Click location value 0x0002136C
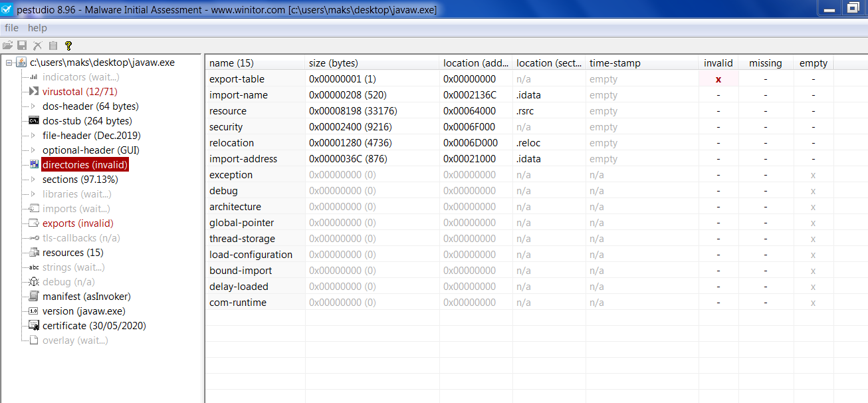 (x=470, y=95)
